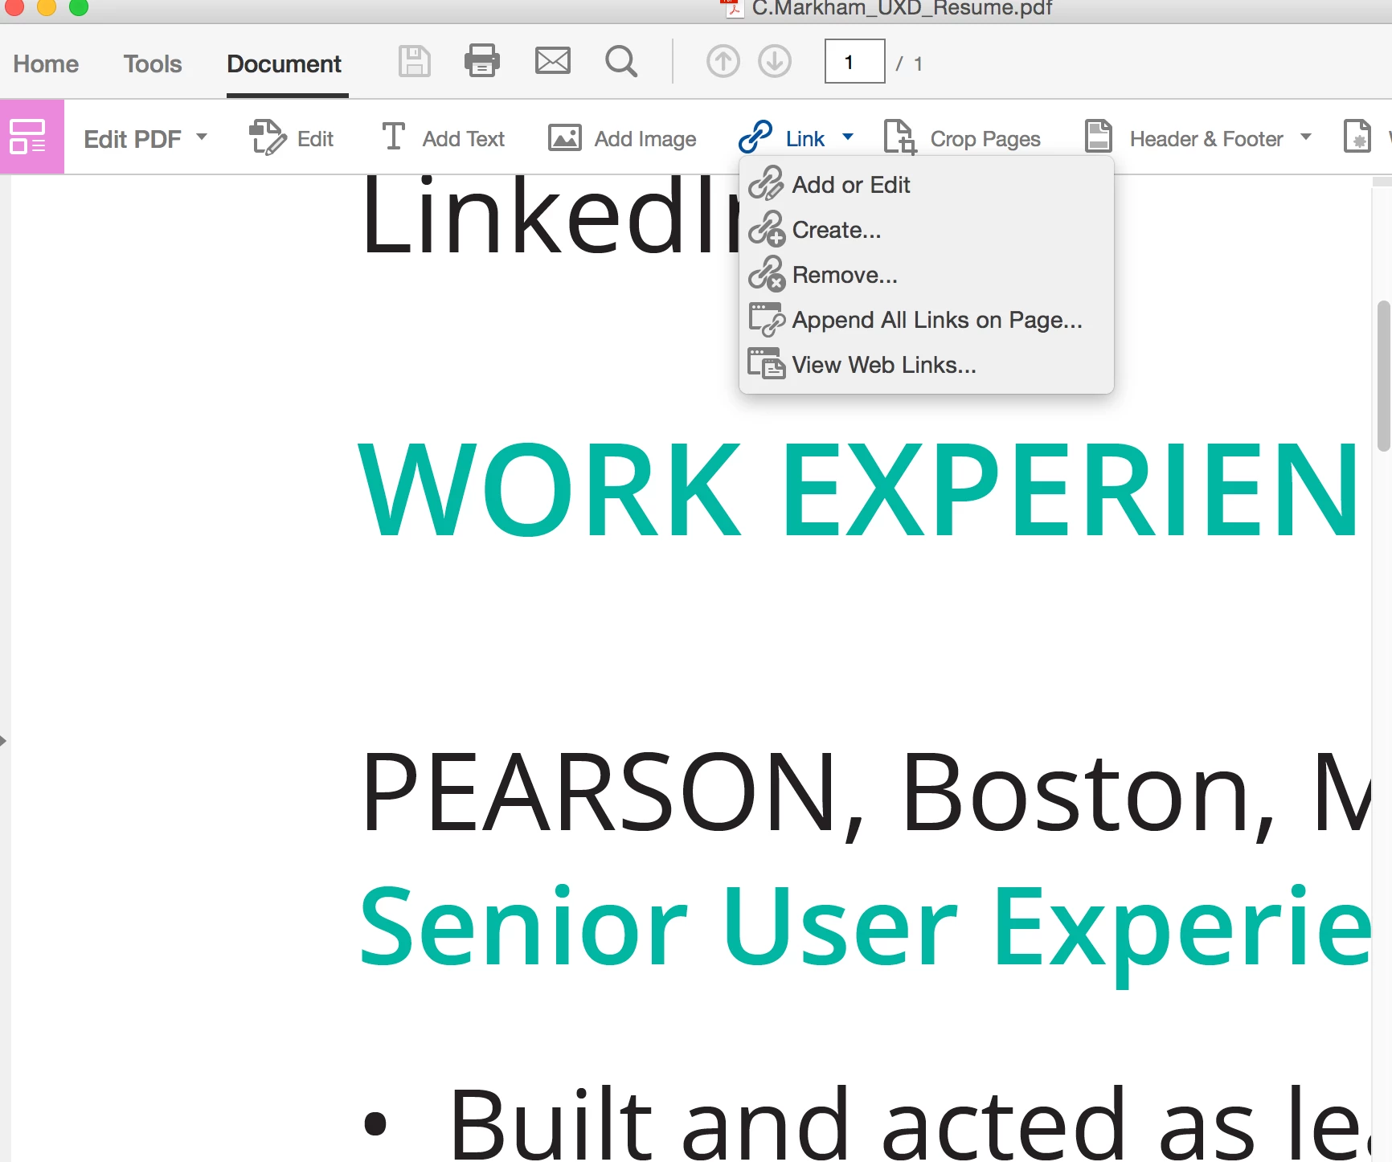Click the Header & Footer tool
Image resolution: width=1392 pixels, height=1162 pixels.
point(1184,138)
